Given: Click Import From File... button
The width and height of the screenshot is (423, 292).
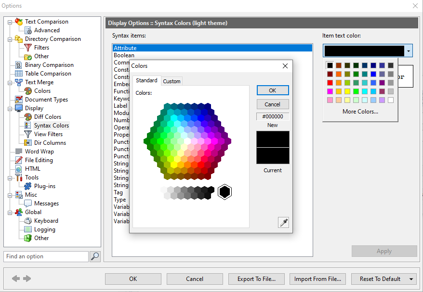Looking at the screenshot, I should click(x=317, y=279).
